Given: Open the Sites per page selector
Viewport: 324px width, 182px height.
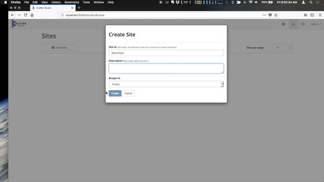Looking at the screenshot, I should pos(278,48).
